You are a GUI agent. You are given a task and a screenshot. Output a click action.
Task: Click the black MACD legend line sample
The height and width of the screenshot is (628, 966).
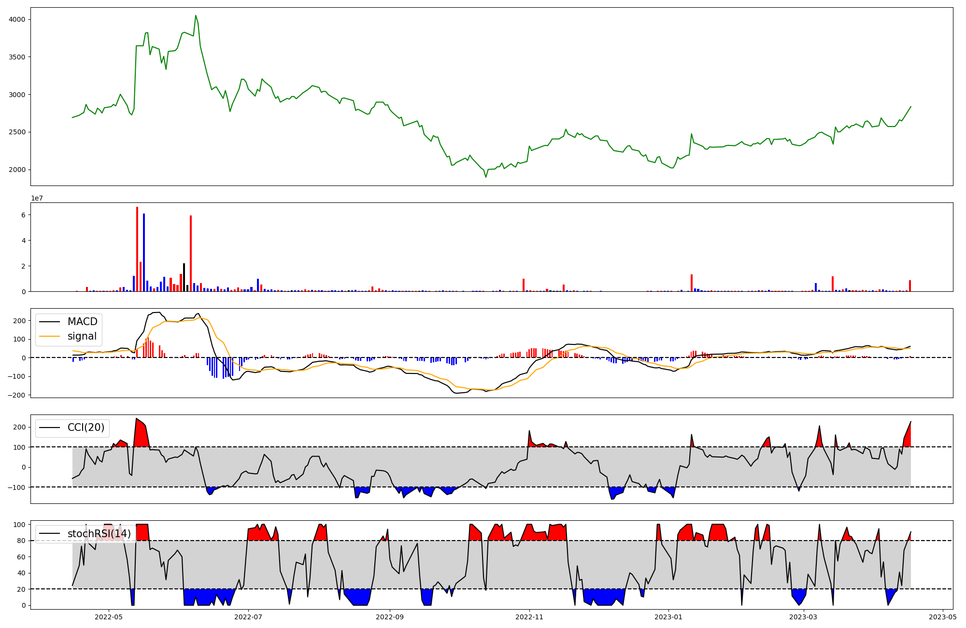[50, 322]
